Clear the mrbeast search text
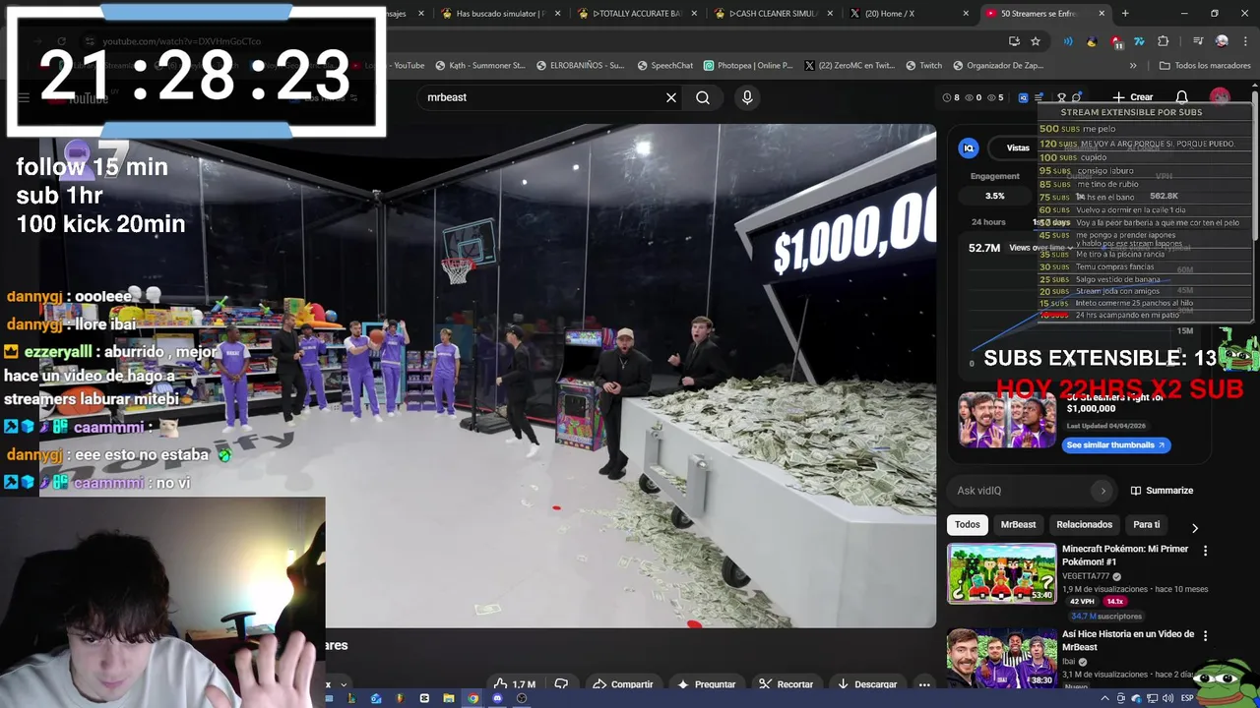This screenshot has width=1260, height=708. 671,97
